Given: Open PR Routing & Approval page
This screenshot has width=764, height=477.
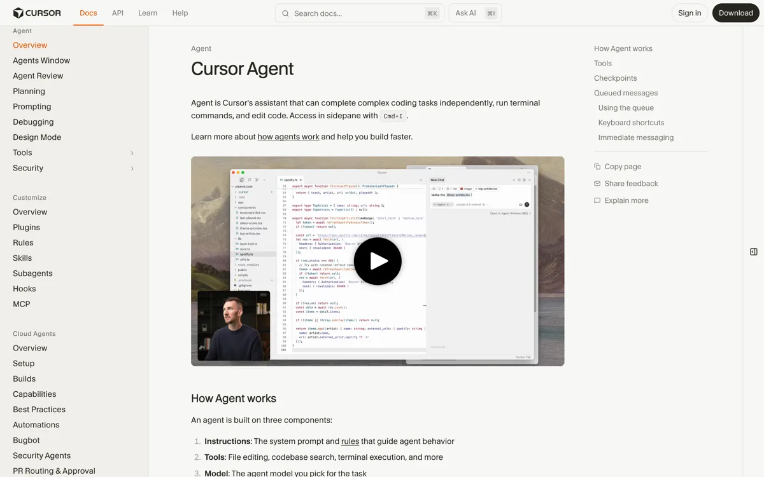Looking at the screenshot, I should click(54, 471).
